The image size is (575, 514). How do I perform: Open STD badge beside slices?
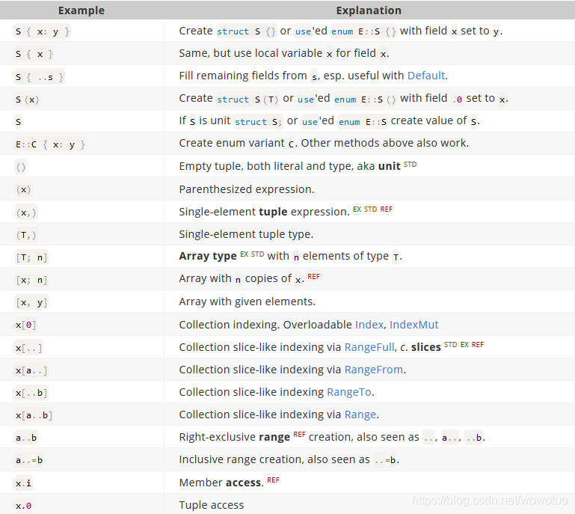tap(451, 344)
